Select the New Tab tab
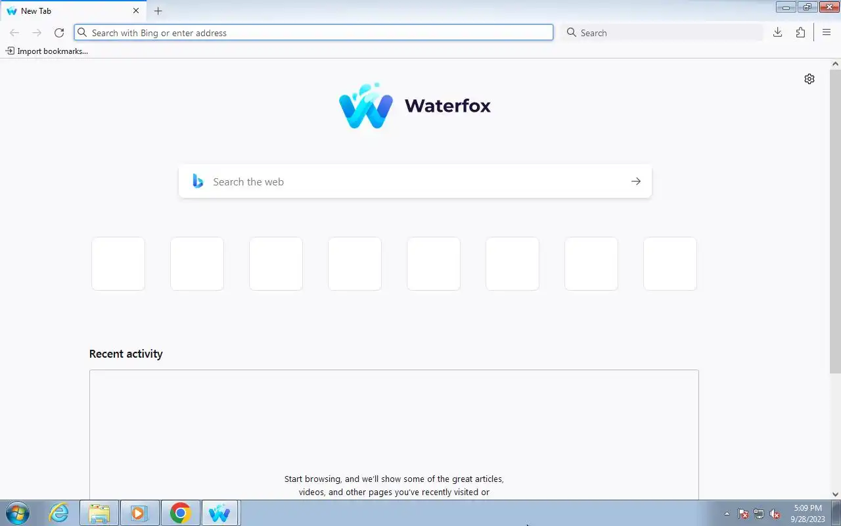Image resolution: width=841 pixels, height=526 pixels. (74, 11)
